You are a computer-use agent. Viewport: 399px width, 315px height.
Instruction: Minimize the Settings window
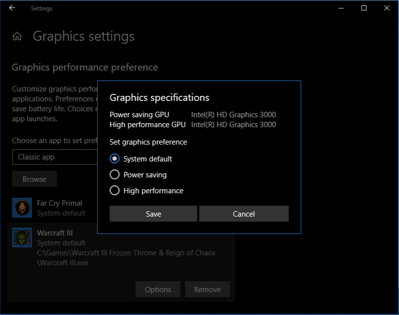(x=341, y=8)
